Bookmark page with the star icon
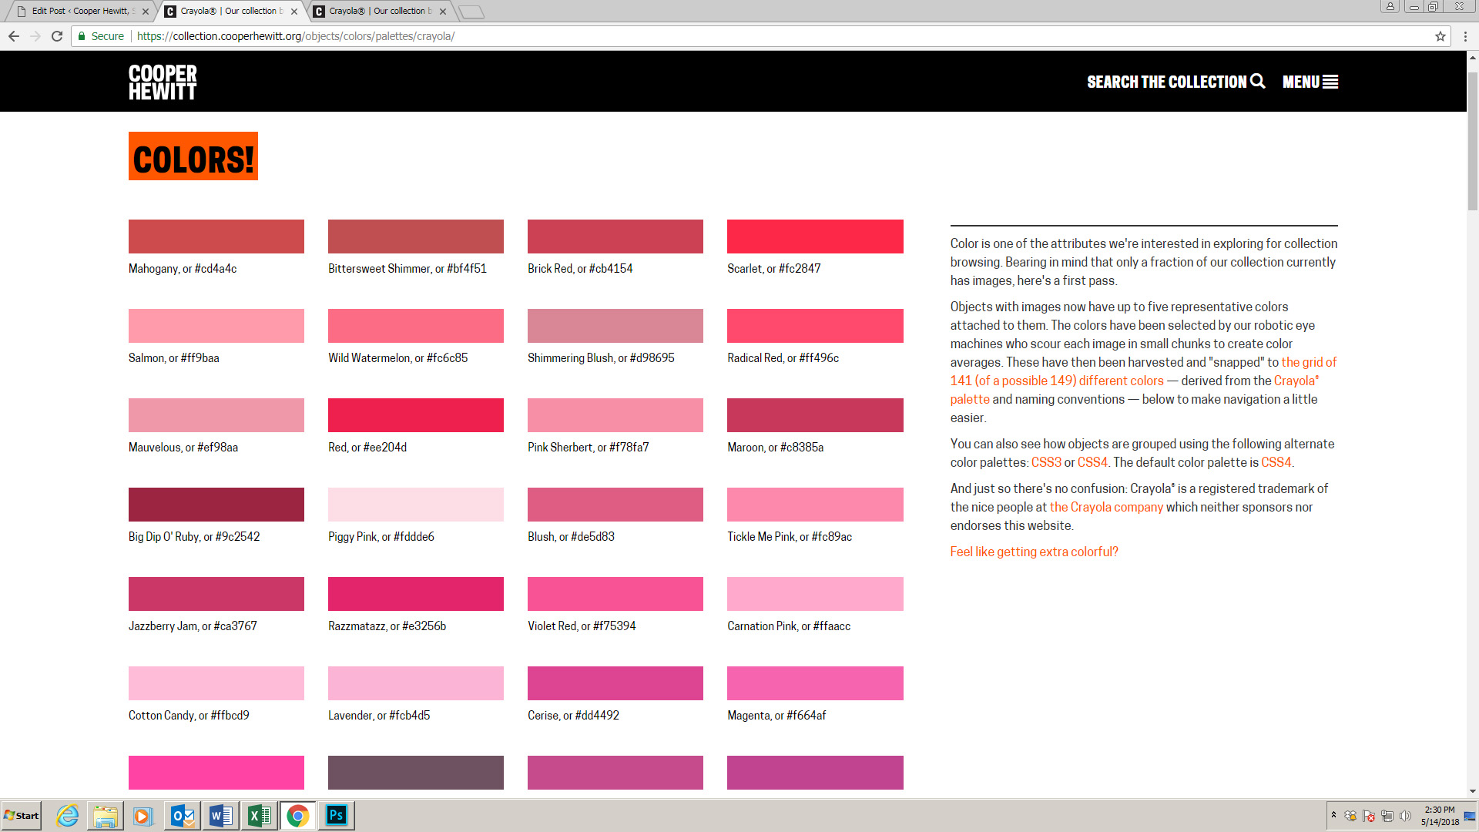This screenshot has width=1479, height=832. (x=1440, y=36)
